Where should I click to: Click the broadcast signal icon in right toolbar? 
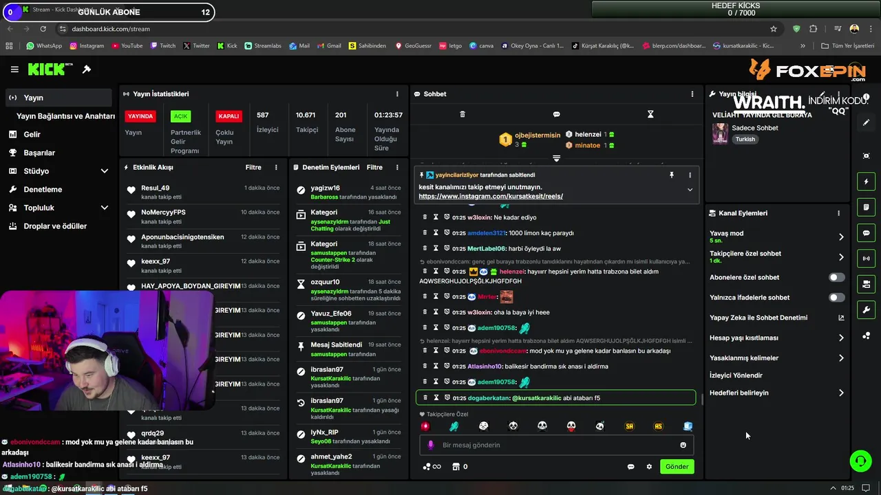pos(866,258)
